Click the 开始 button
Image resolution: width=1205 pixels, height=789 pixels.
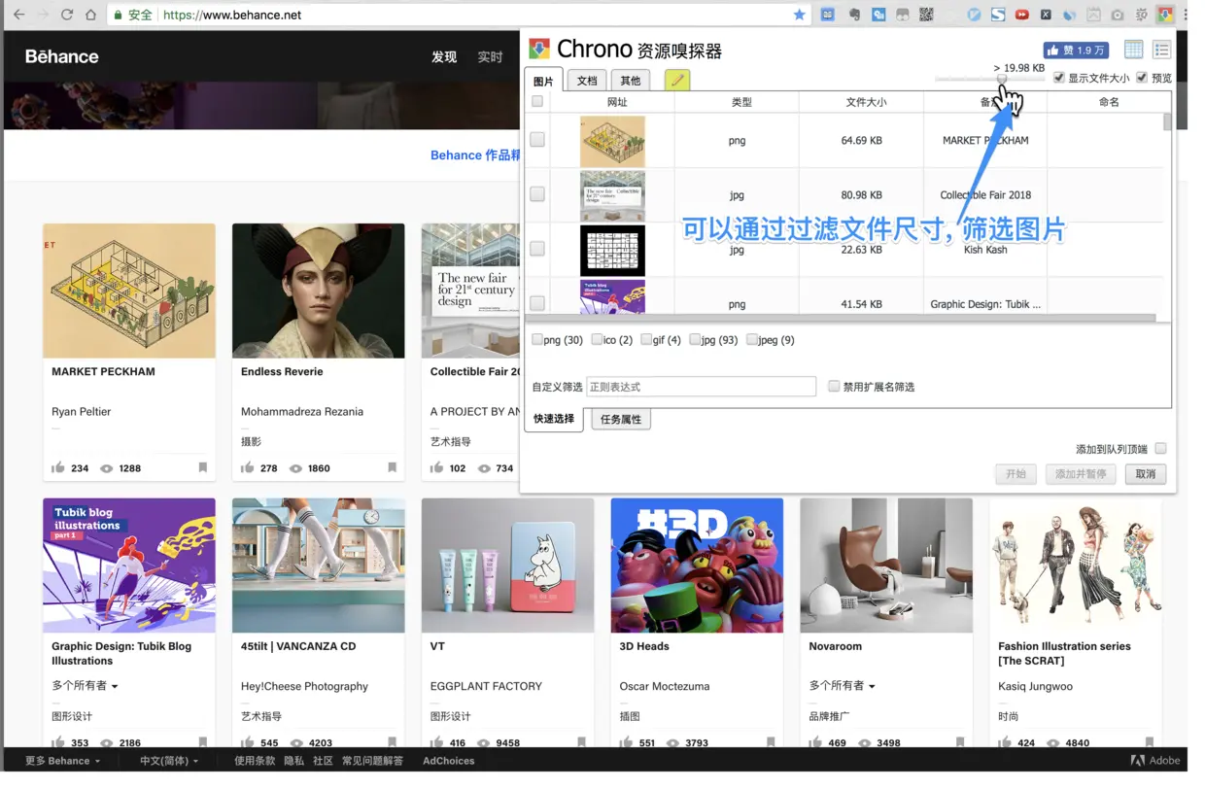tap(1016, 474)
